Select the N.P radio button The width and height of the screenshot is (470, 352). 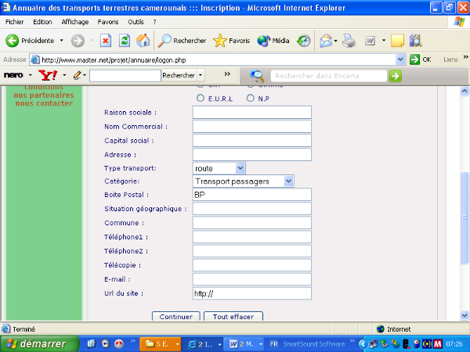click(x=251, y=98)
